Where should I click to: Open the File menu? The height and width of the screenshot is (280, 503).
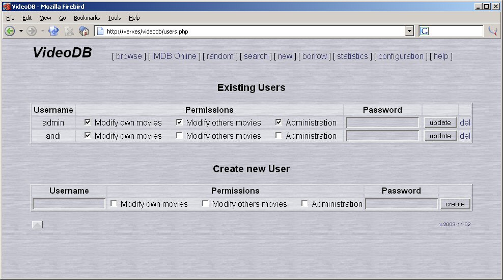[x=10, y=18]
